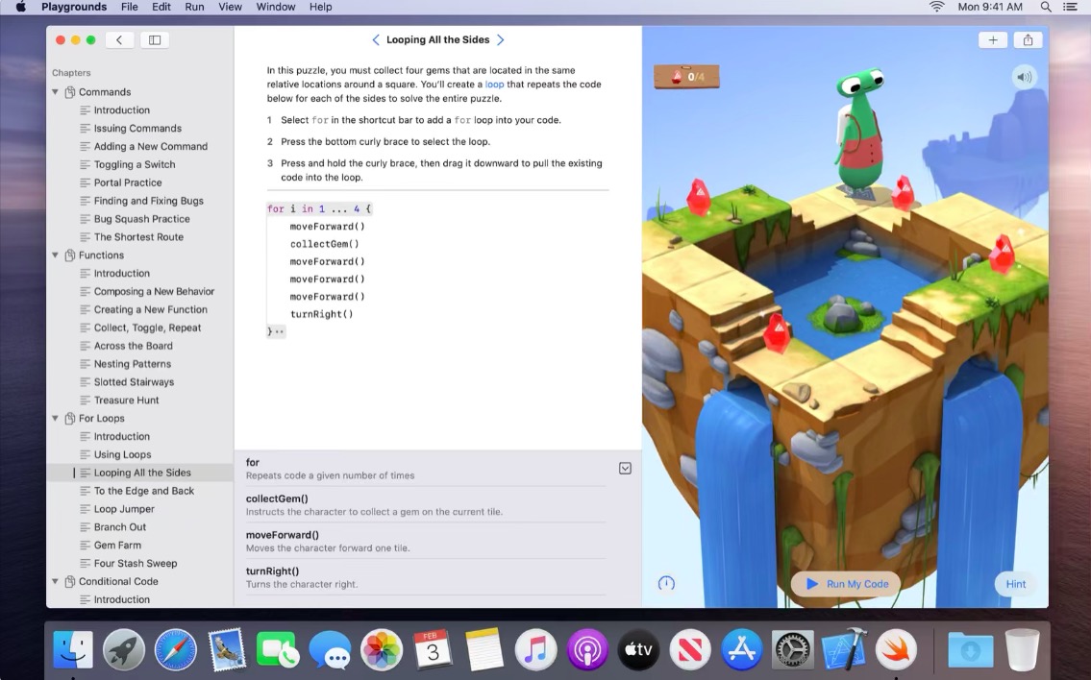
Task: Open Podcasts from the Dock
Action: point(587,649)
